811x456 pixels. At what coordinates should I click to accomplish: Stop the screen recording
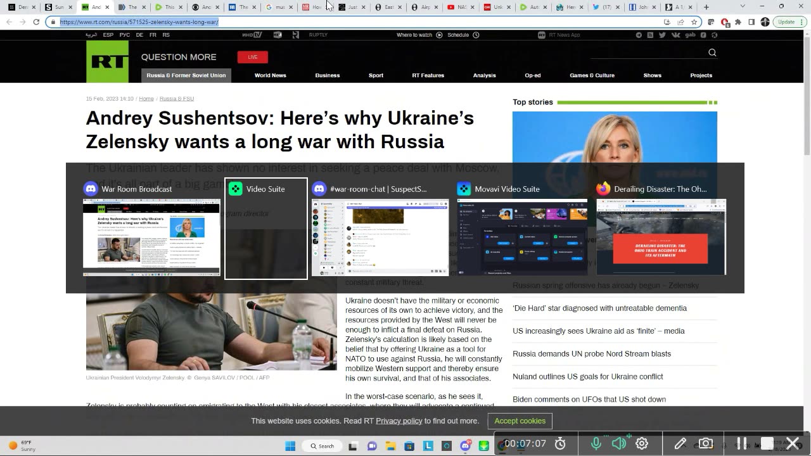tap(767, 444)
